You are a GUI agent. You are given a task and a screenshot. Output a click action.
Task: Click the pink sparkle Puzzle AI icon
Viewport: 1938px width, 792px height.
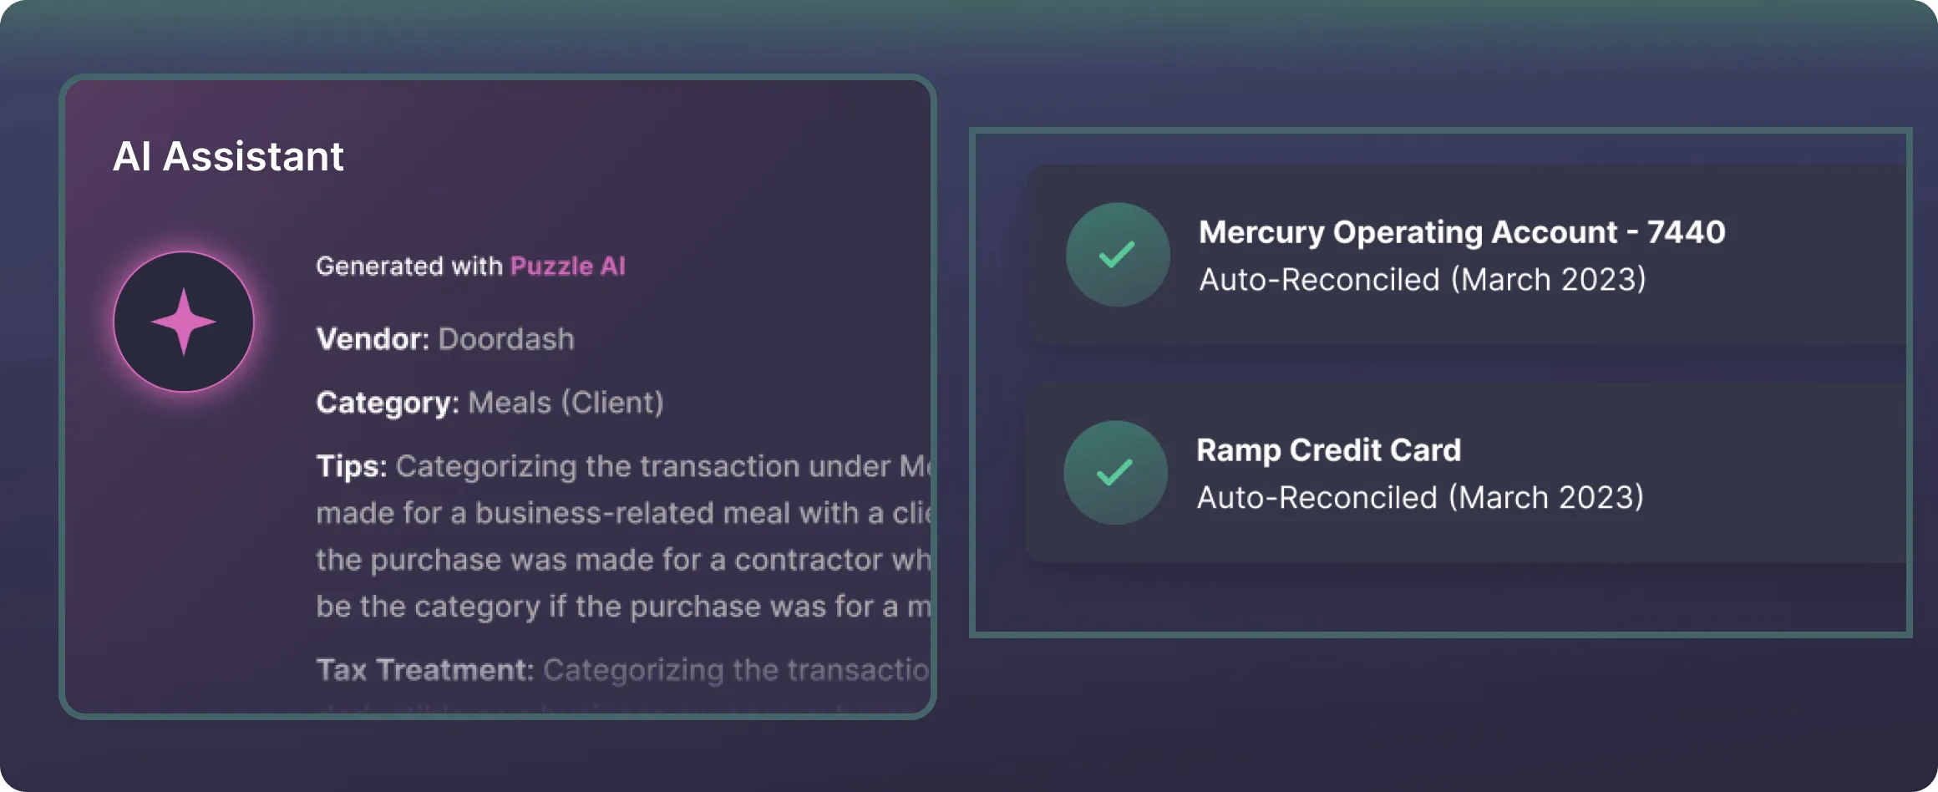tap(184, 322)
